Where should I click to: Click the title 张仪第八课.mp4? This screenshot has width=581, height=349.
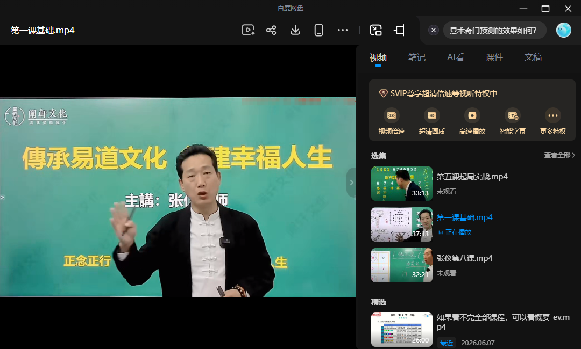(464, 258)
